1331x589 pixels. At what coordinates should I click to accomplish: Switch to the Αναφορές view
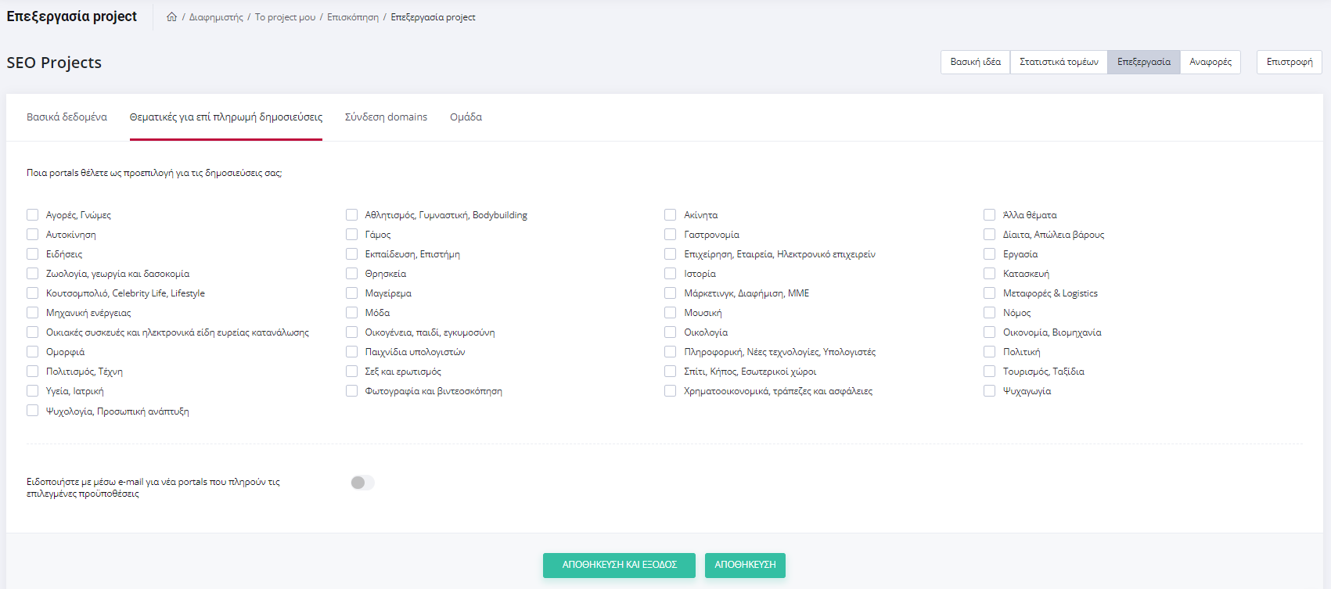click(1210, 62)
